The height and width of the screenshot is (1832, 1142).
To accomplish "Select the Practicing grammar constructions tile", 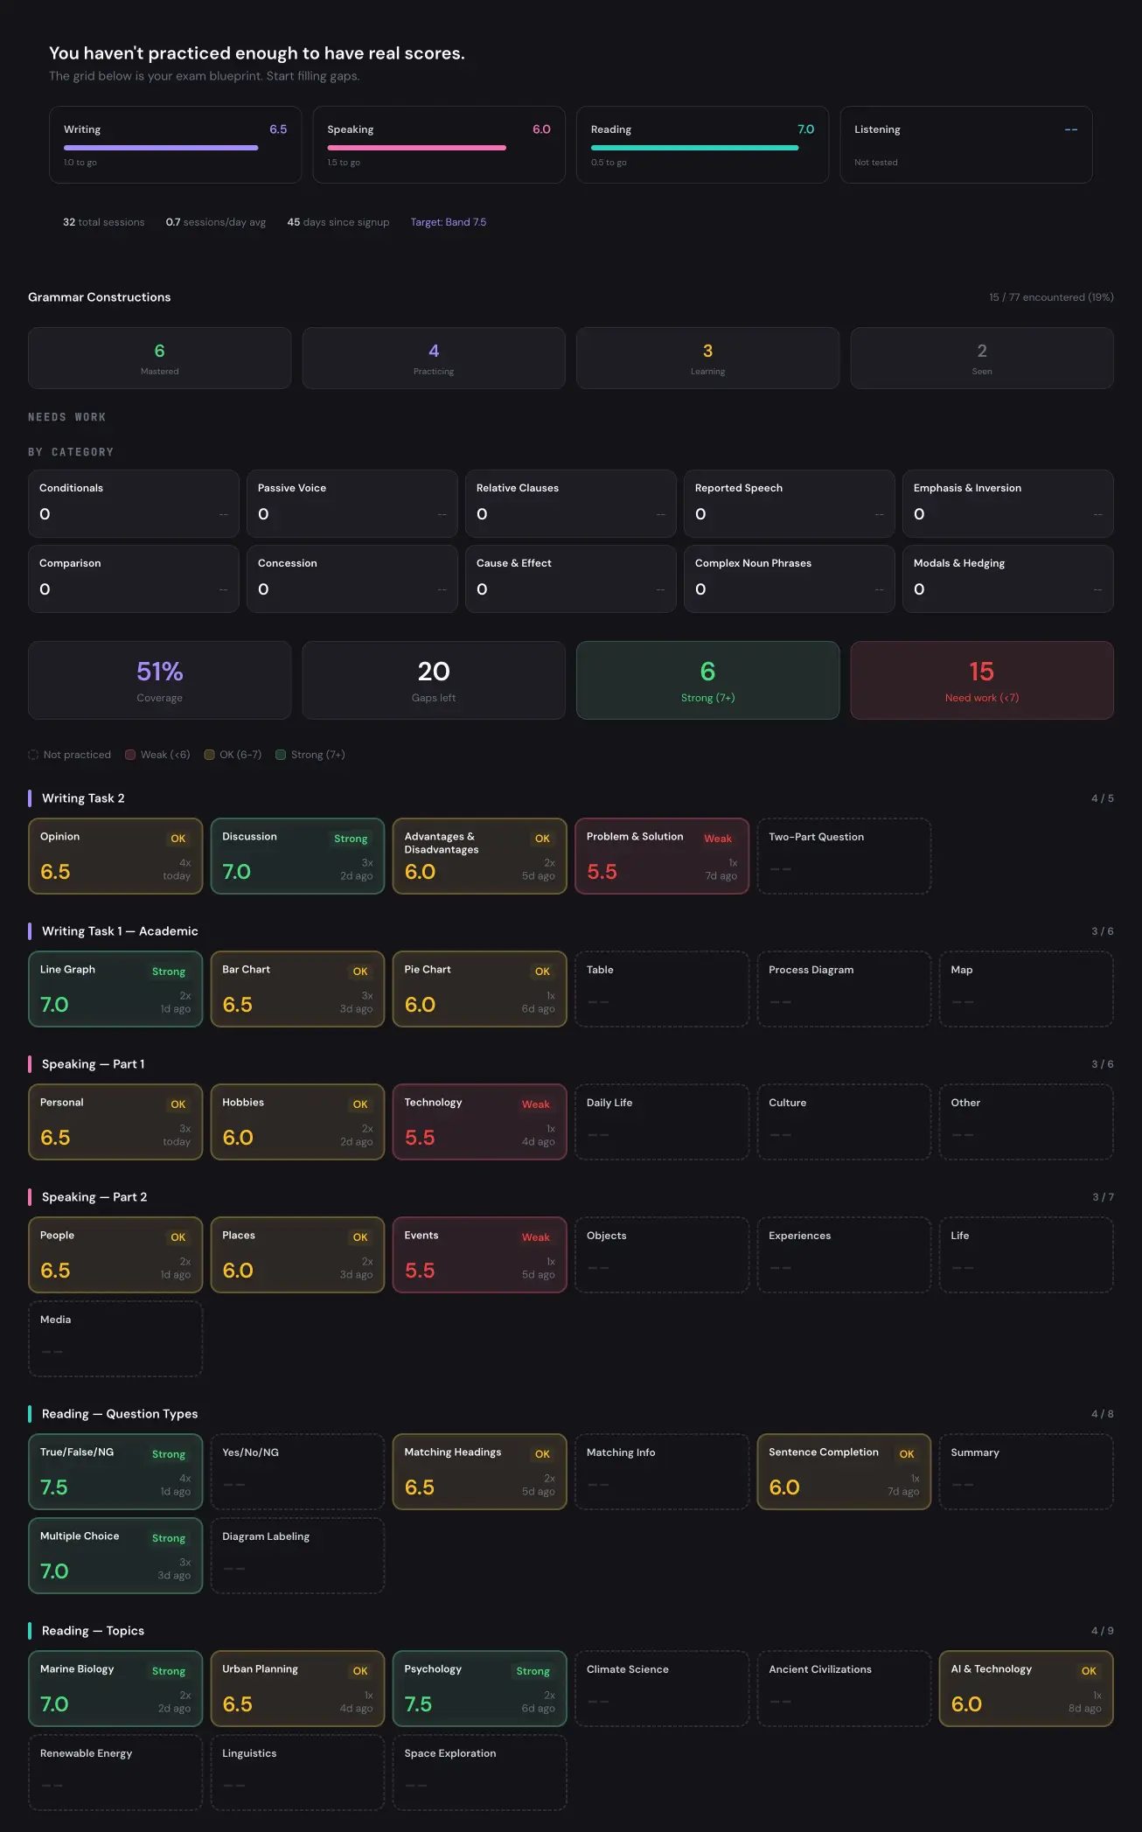I will pos(434,359).
